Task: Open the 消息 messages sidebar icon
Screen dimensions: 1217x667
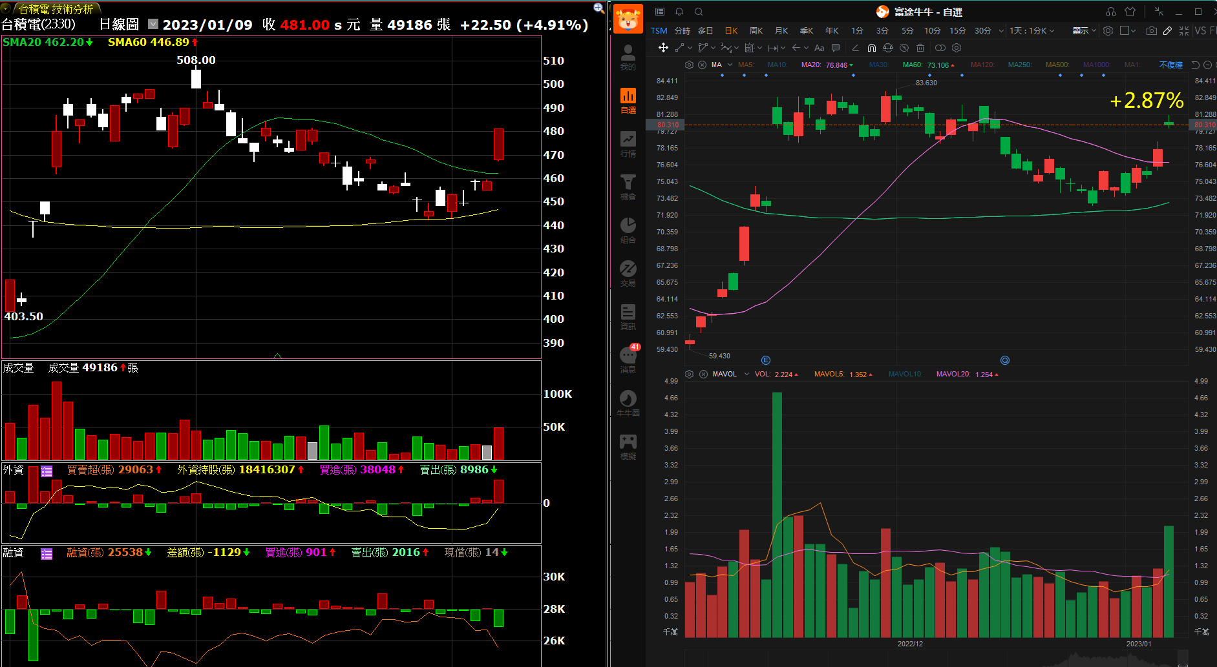Action: coord(628,359)
